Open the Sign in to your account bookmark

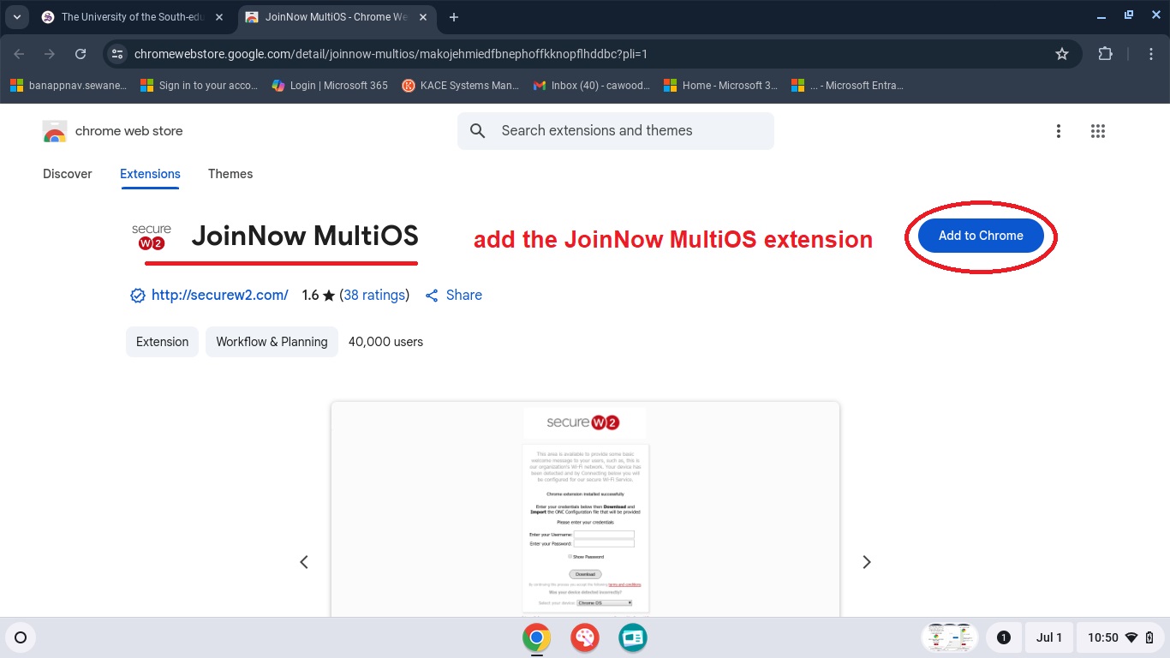200,86
